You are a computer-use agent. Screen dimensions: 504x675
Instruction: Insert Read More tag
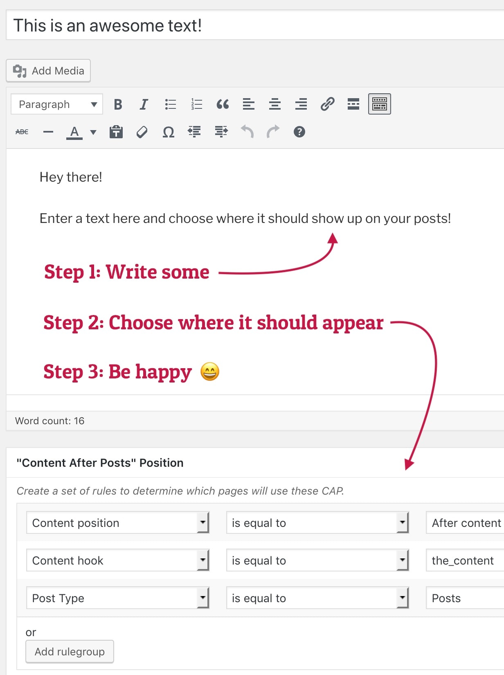(x=353, y=105)
